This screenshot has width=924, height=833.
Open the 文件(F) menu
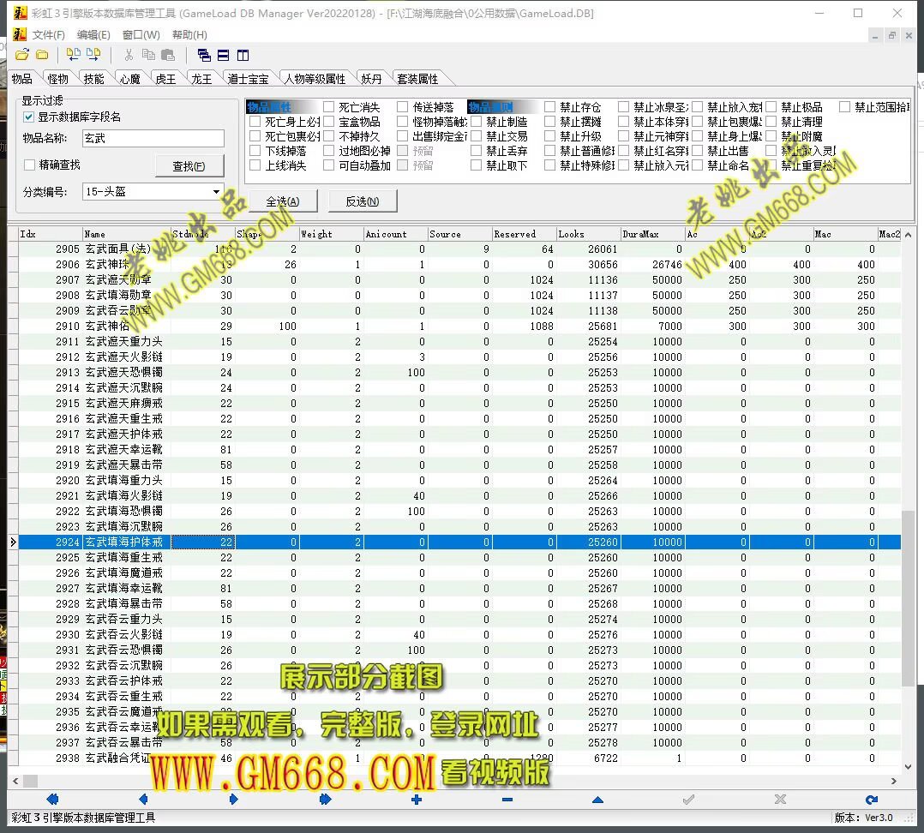(x=48, y=35)
